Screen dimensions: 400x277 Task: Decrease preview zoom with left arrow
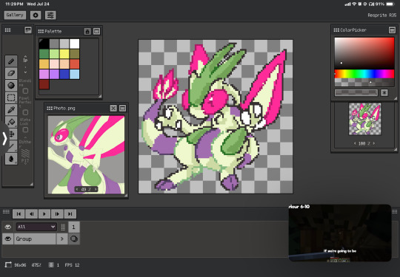[x=355, y=143]
